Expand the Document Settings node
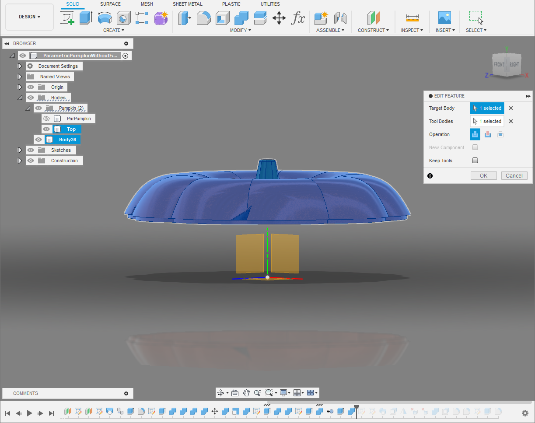535x423 pixels. click(20, 66)
